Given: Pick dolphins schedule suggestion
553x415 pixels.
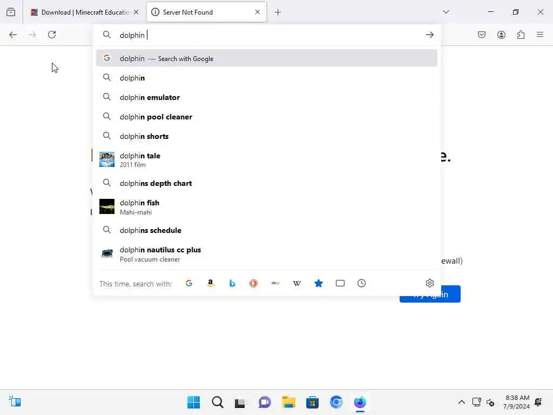Looking at the screenshot, I should (x=267, y=230).
